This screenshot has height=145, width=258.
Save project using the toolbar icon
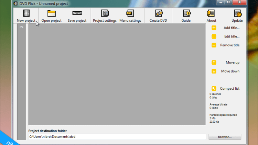pyautogui.click(x=77, y=13)
